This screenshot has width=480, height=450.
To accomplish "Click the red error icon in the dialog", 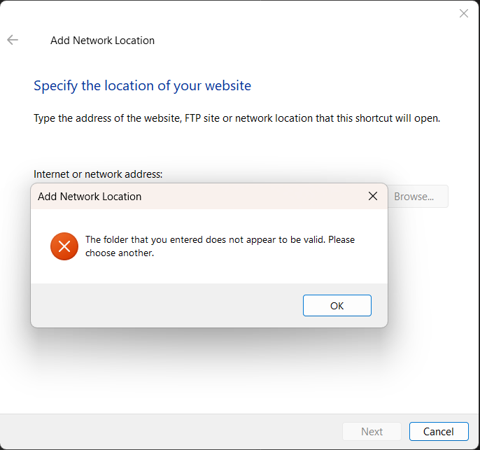I will coord(64,246).
